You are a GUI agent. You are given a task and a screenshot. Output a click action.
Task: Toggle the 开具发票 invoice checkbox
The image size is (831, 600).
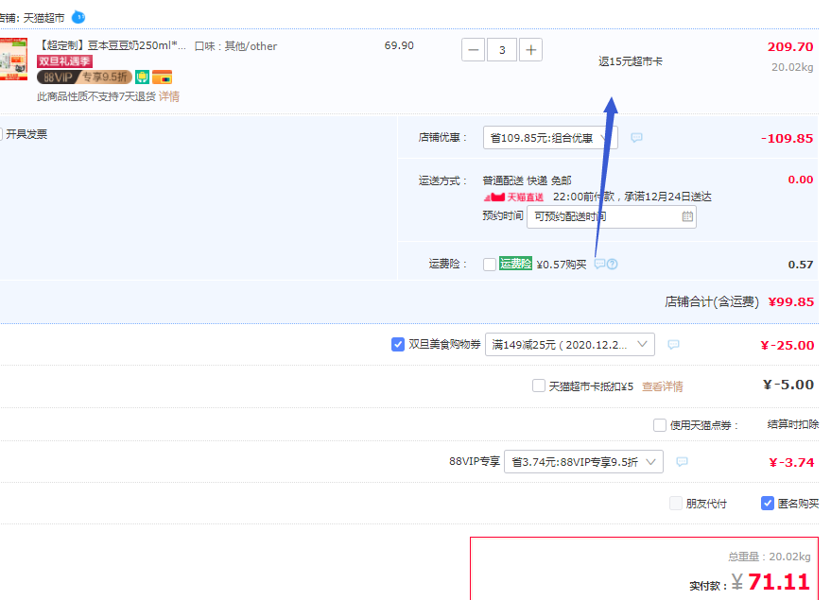point(1,134)
